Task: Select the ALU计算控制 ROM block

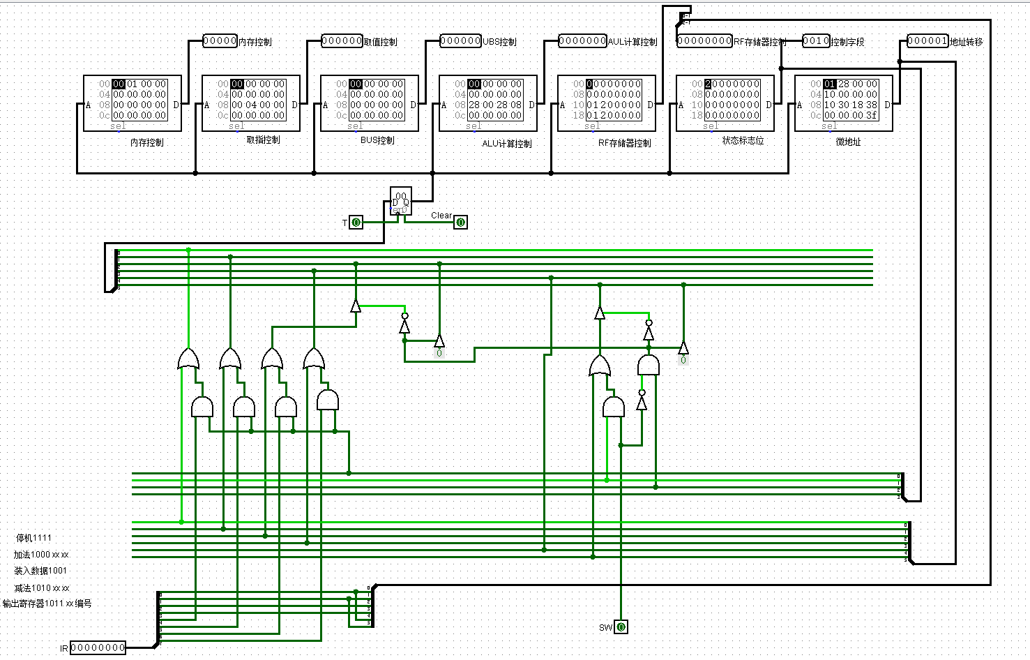Action: point(488,103)
